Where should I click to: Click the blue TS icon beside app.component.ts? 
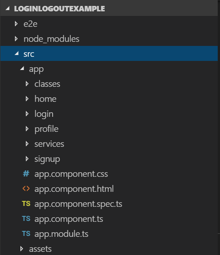26,219
